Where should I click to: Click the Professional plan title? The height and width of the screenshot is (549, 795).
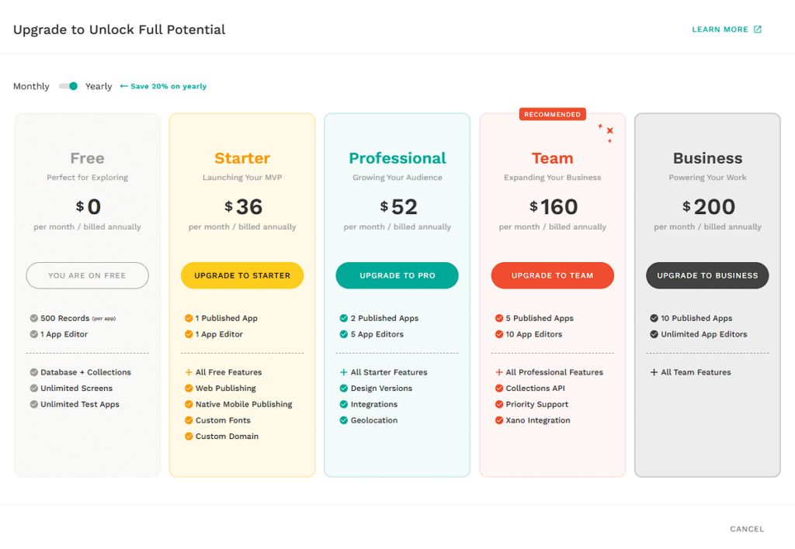pyautogui.click(x=397, y=158)
